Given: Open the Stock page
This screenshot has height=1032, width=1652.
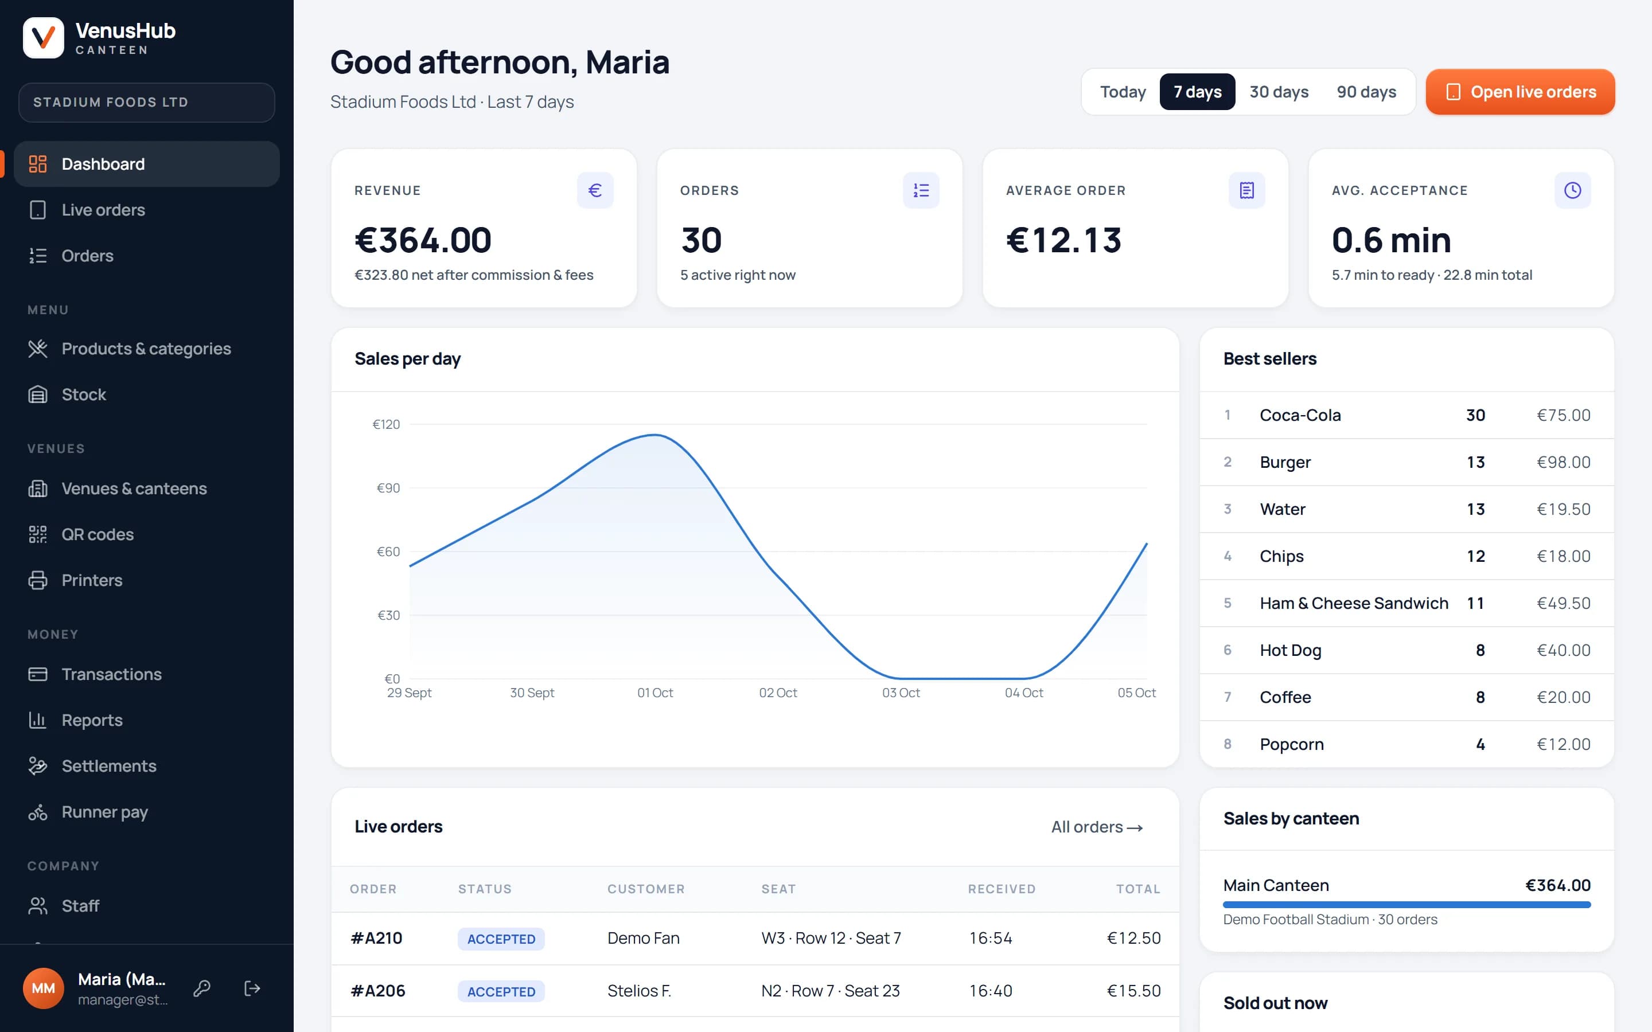Looking at the screenshot, I should pyautogui.click(x=147, y=394).
